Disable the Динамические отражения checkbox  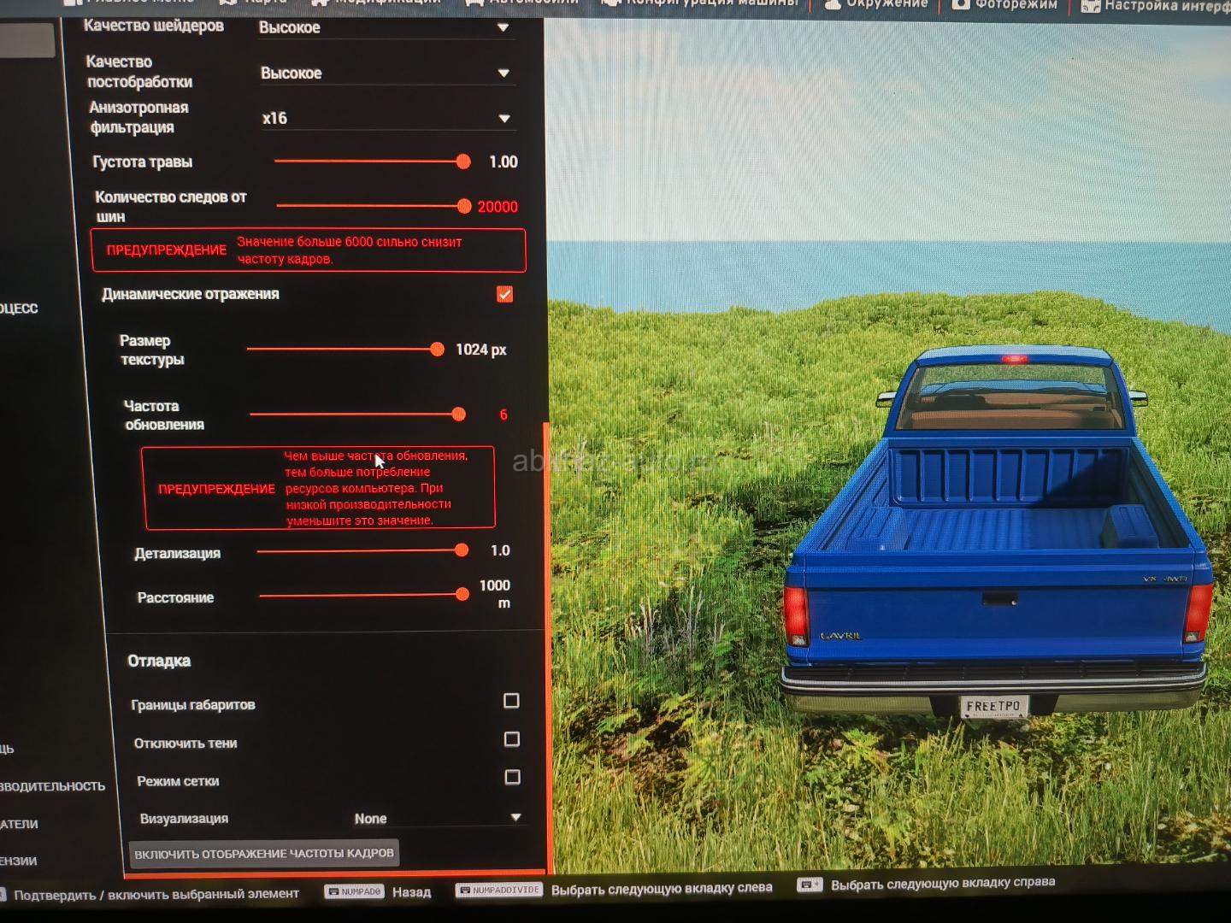(x=504, y=294)
